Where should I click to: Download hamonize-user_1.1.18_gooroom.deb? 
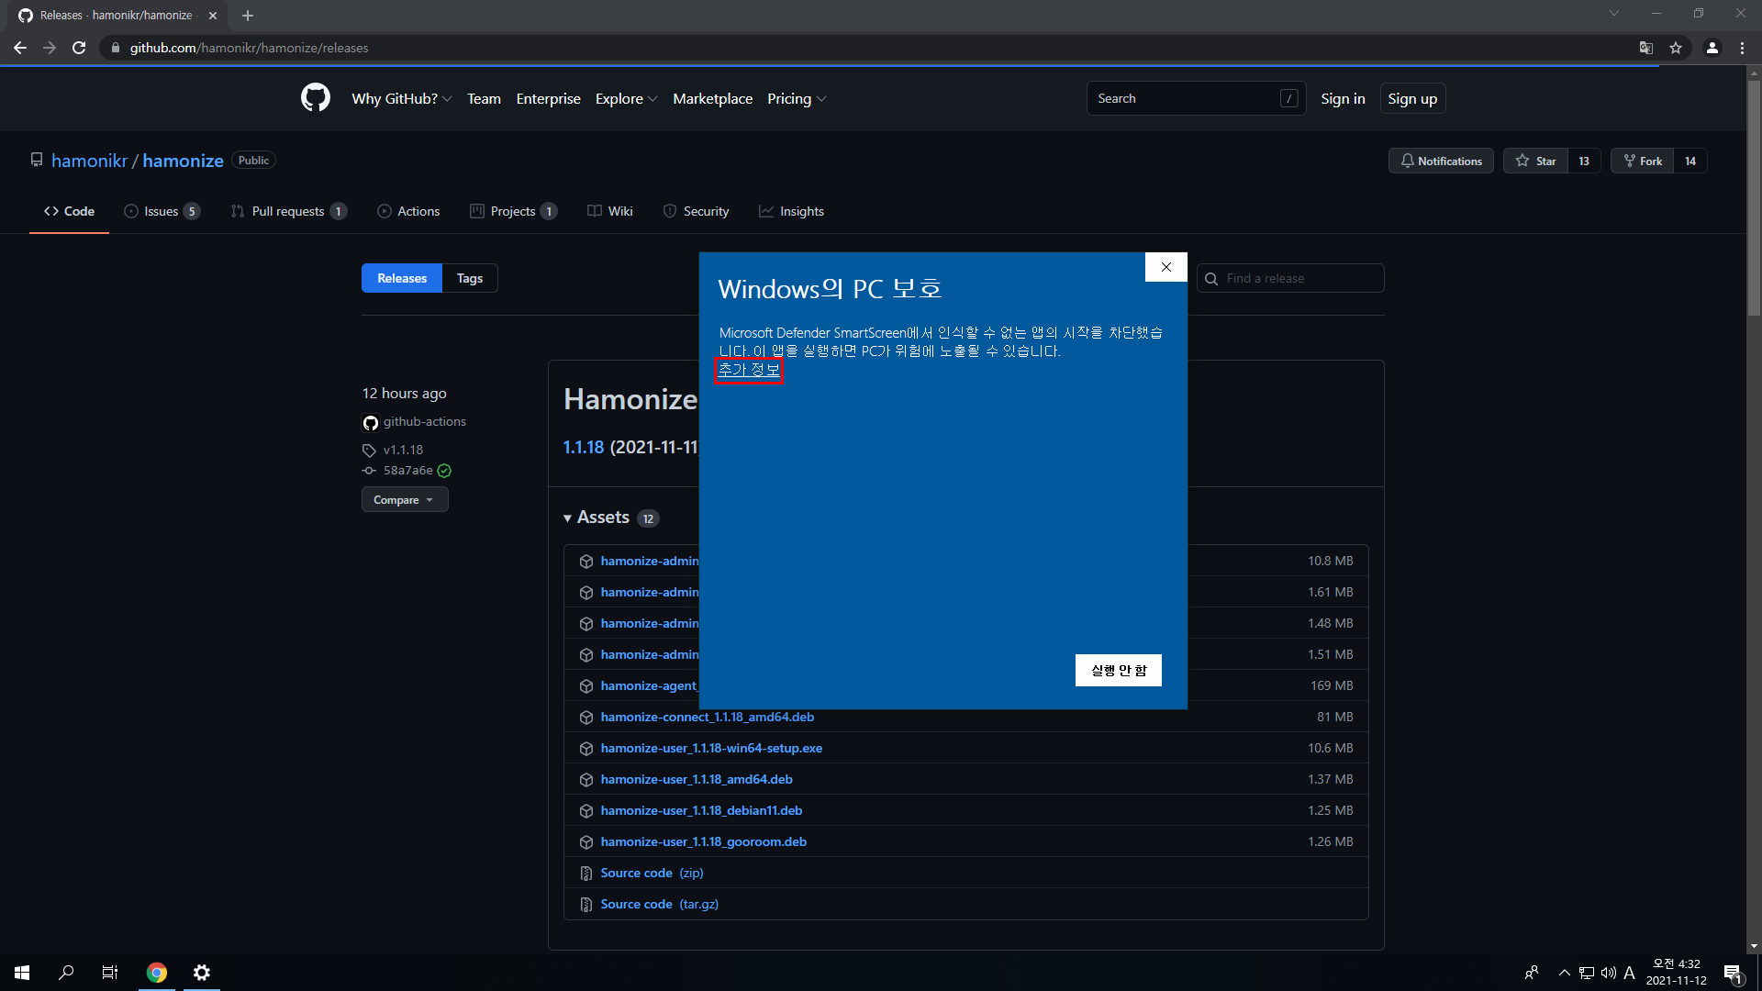(x=704, y=842)
